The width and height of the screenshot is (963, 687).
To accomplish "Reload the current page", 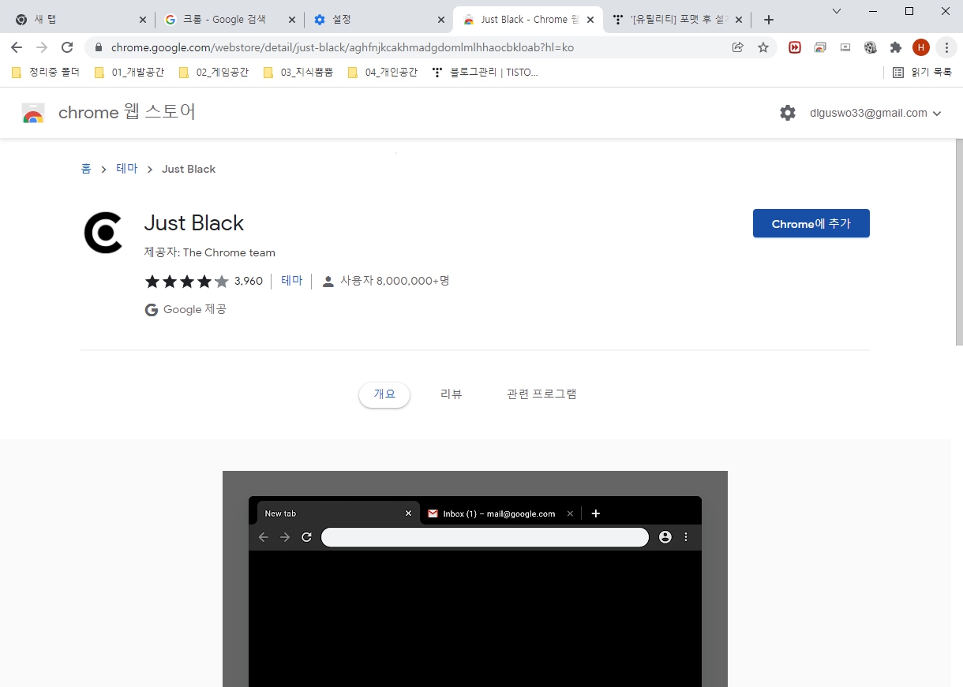I will pos(67,47).
